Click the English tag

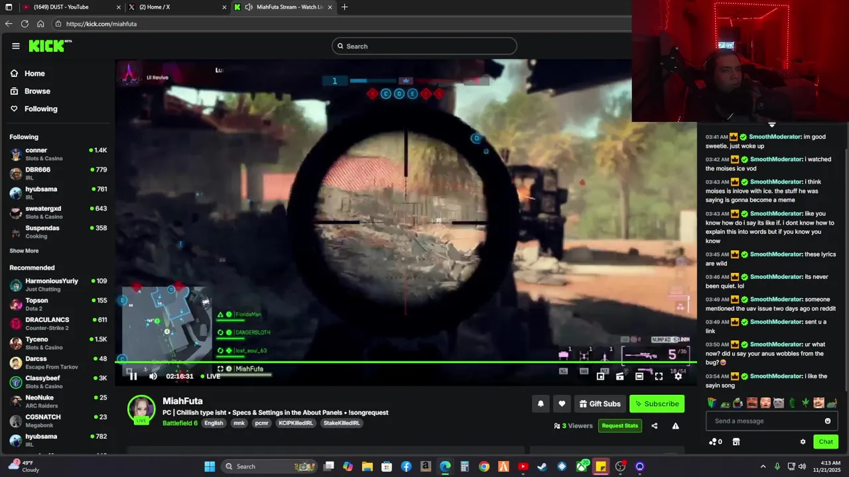pos(214,423)
